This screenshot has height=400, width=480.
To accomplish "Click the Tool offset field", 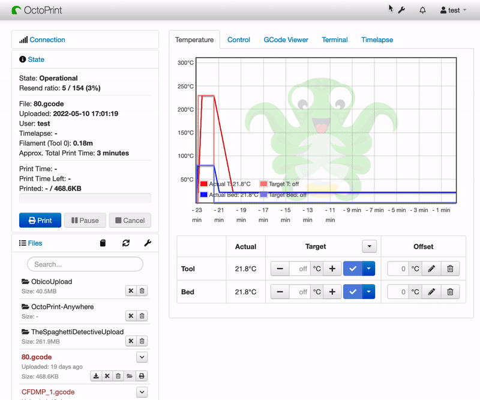I will 398,269.
